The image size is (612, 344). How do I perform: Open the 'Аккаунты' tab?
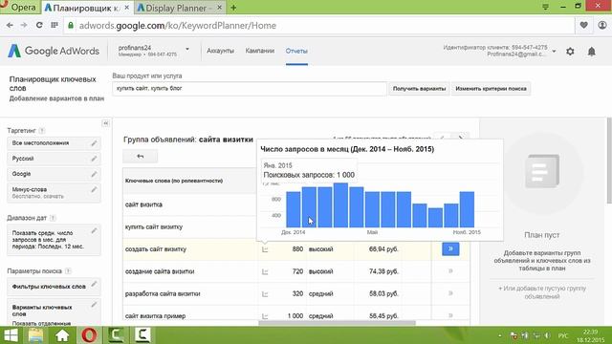220,51
